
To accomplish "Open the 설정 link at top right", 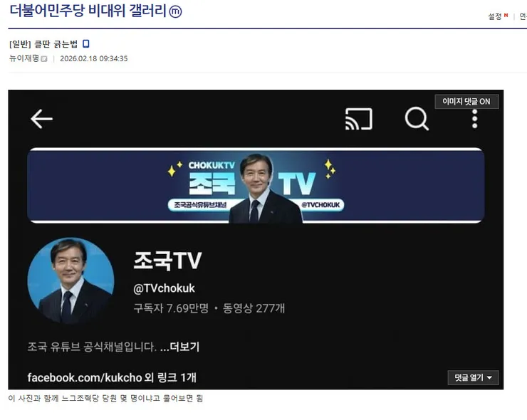I will 495,16.
